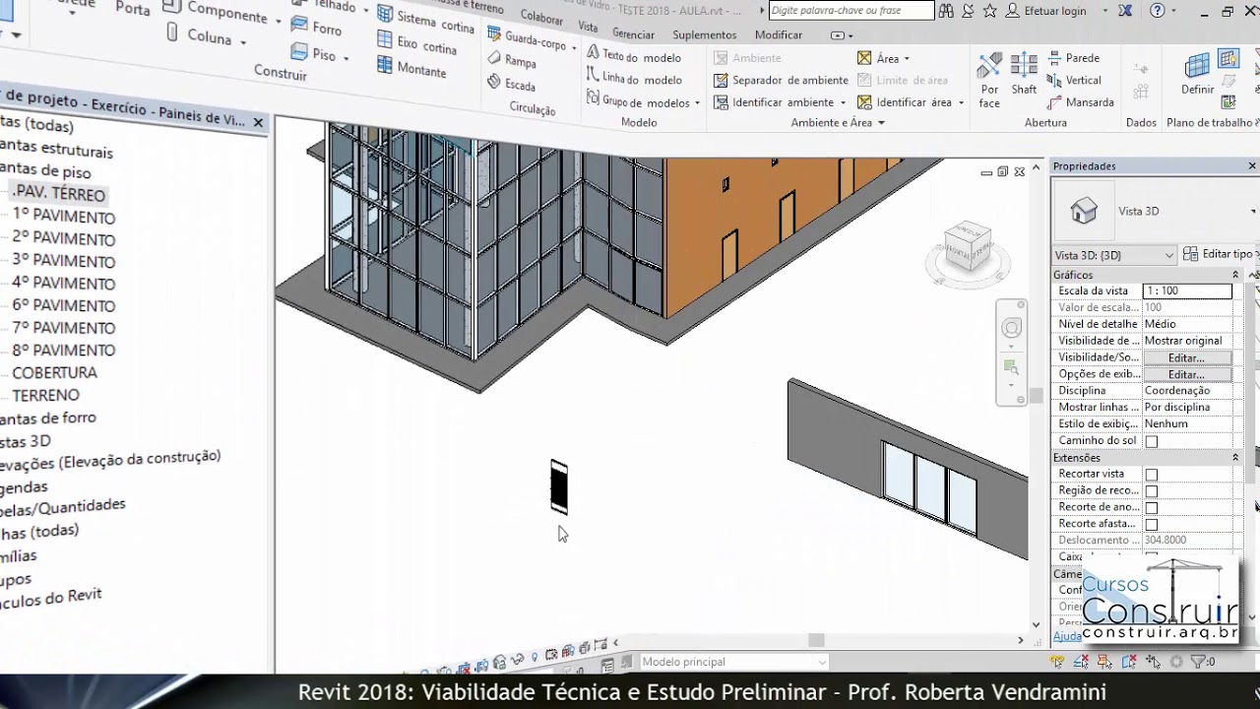The height and width of the screenshot is (709, 1260).
Task: Edit the Escala da vista value field
Action: [1187, 290]
